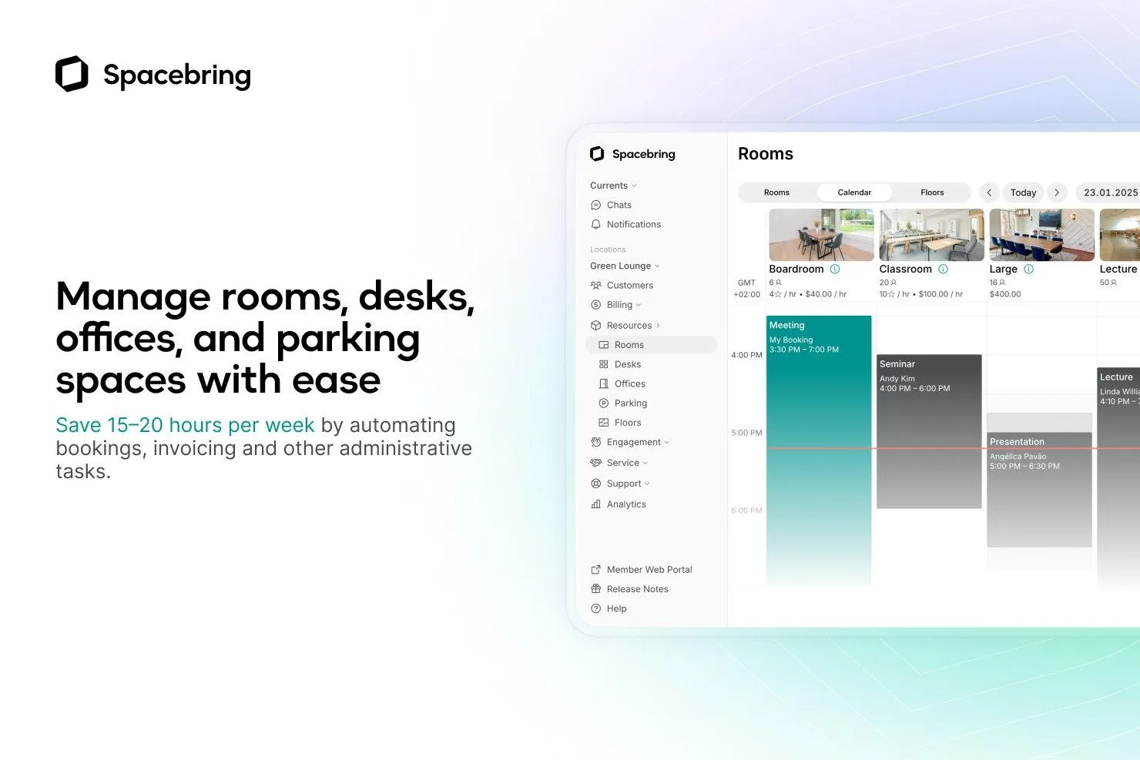Expand the Currents dropdown
The height and width of the screenshot is (760, 1140).
coord(613,186)
